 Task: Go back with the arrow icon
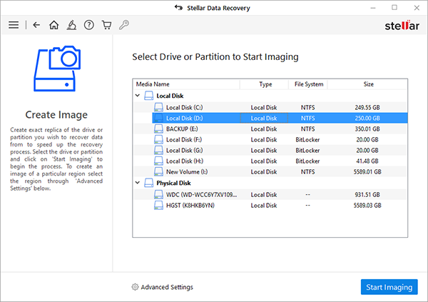click(x=36, y=25)
